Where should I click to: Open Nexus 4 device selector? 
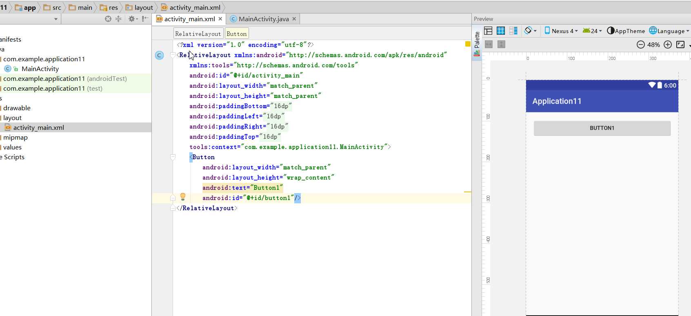point(561,31)
